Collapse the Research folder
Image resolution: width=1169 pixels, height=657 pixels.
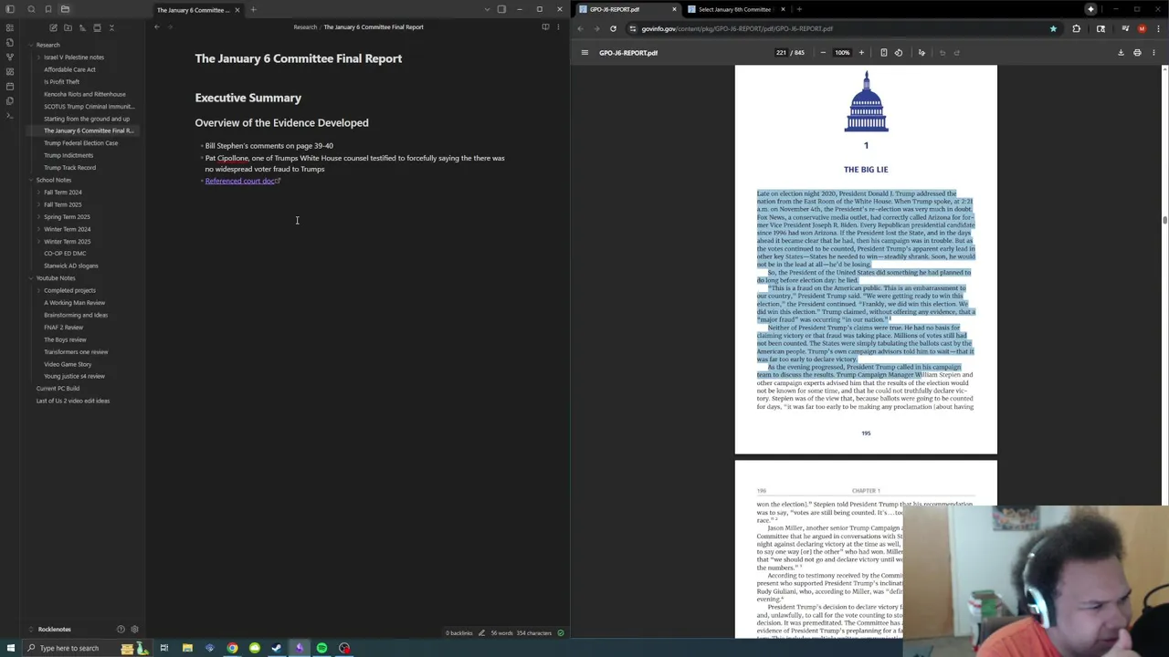[x=47, y=45]
